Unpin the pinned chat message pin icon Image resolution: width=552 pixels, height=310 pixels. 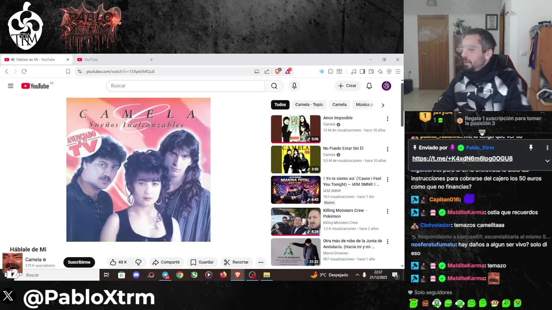coord(531,148)
